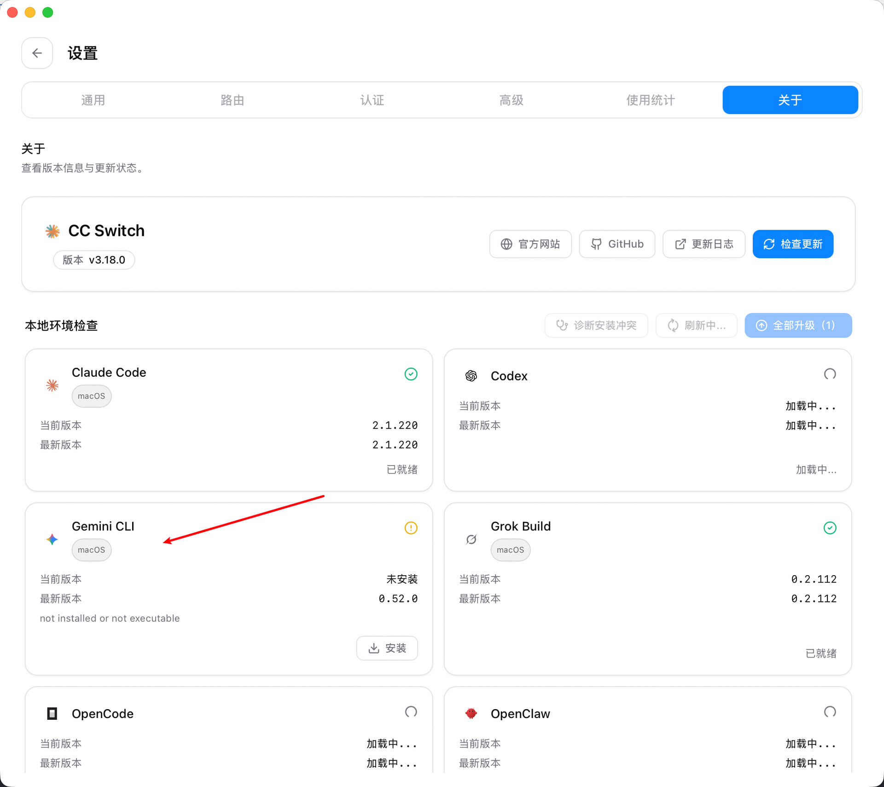Click the Grok Build logo icon
The image size is (884, 787).
[x=471, y=539]
